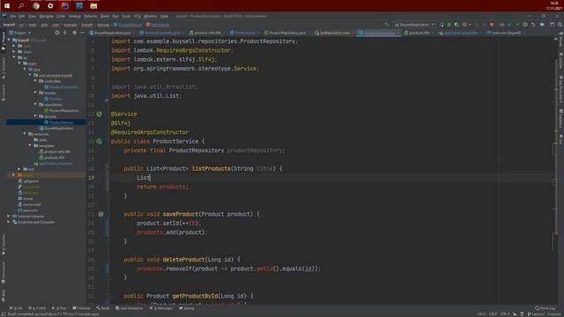Image resolution: width=564 pixels, height=317 pixels.
Task: Switch to products.ftlh editor tab
Action: tap(419, 33)
